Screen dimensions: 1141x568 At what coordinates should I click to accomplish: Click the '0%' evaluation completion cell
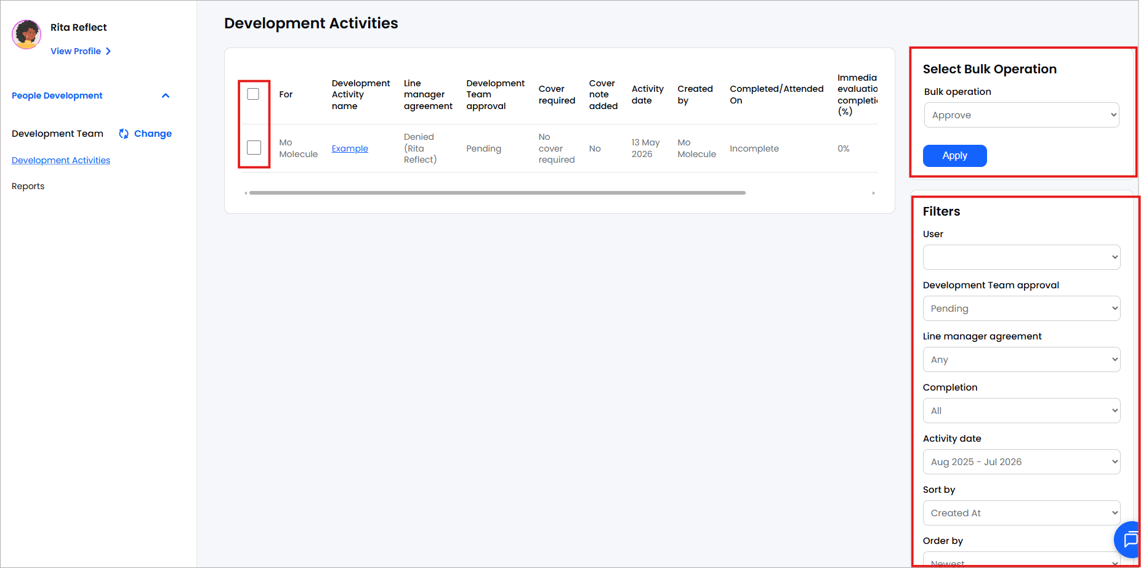844,148
